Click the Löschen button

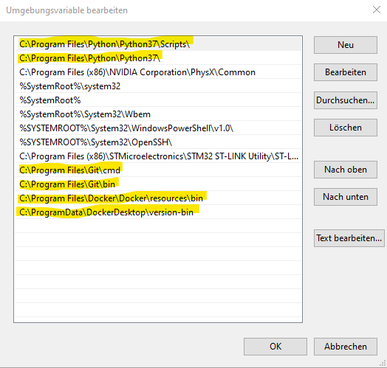(346, 128)
